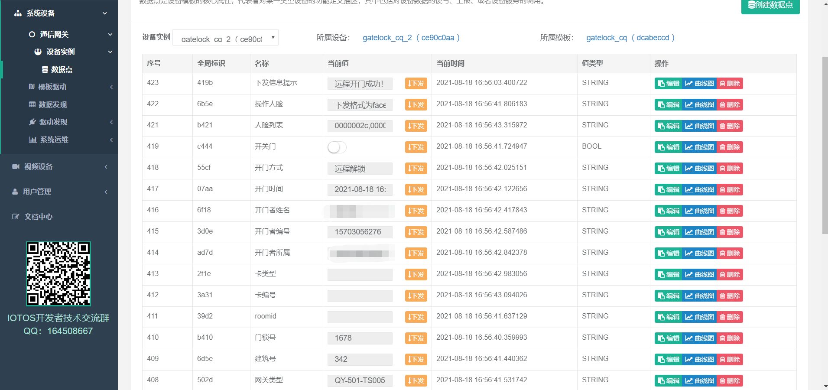Send down value for 门锁号 row

416,338
